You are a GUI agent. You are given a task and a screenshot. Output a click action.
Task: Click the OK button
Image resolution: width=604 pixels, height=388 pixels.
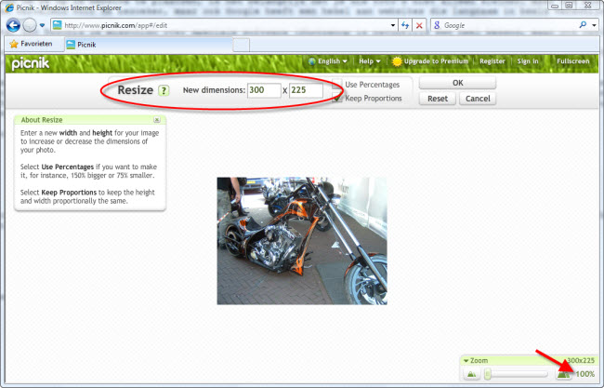point(457,83)
